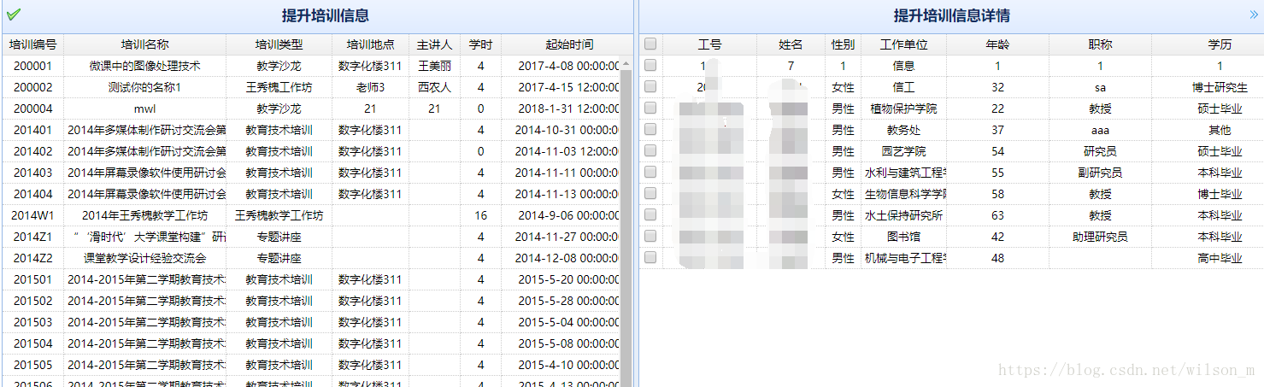This screenshot has width=1264, height=387.
Task: Click 2014年王秀槐教学工作坊 name cell
Action: click(x=144, y=215)
